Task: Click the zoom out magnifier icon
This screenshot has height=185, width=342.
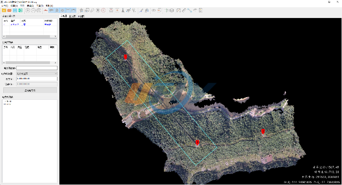Action: point(33,10)
